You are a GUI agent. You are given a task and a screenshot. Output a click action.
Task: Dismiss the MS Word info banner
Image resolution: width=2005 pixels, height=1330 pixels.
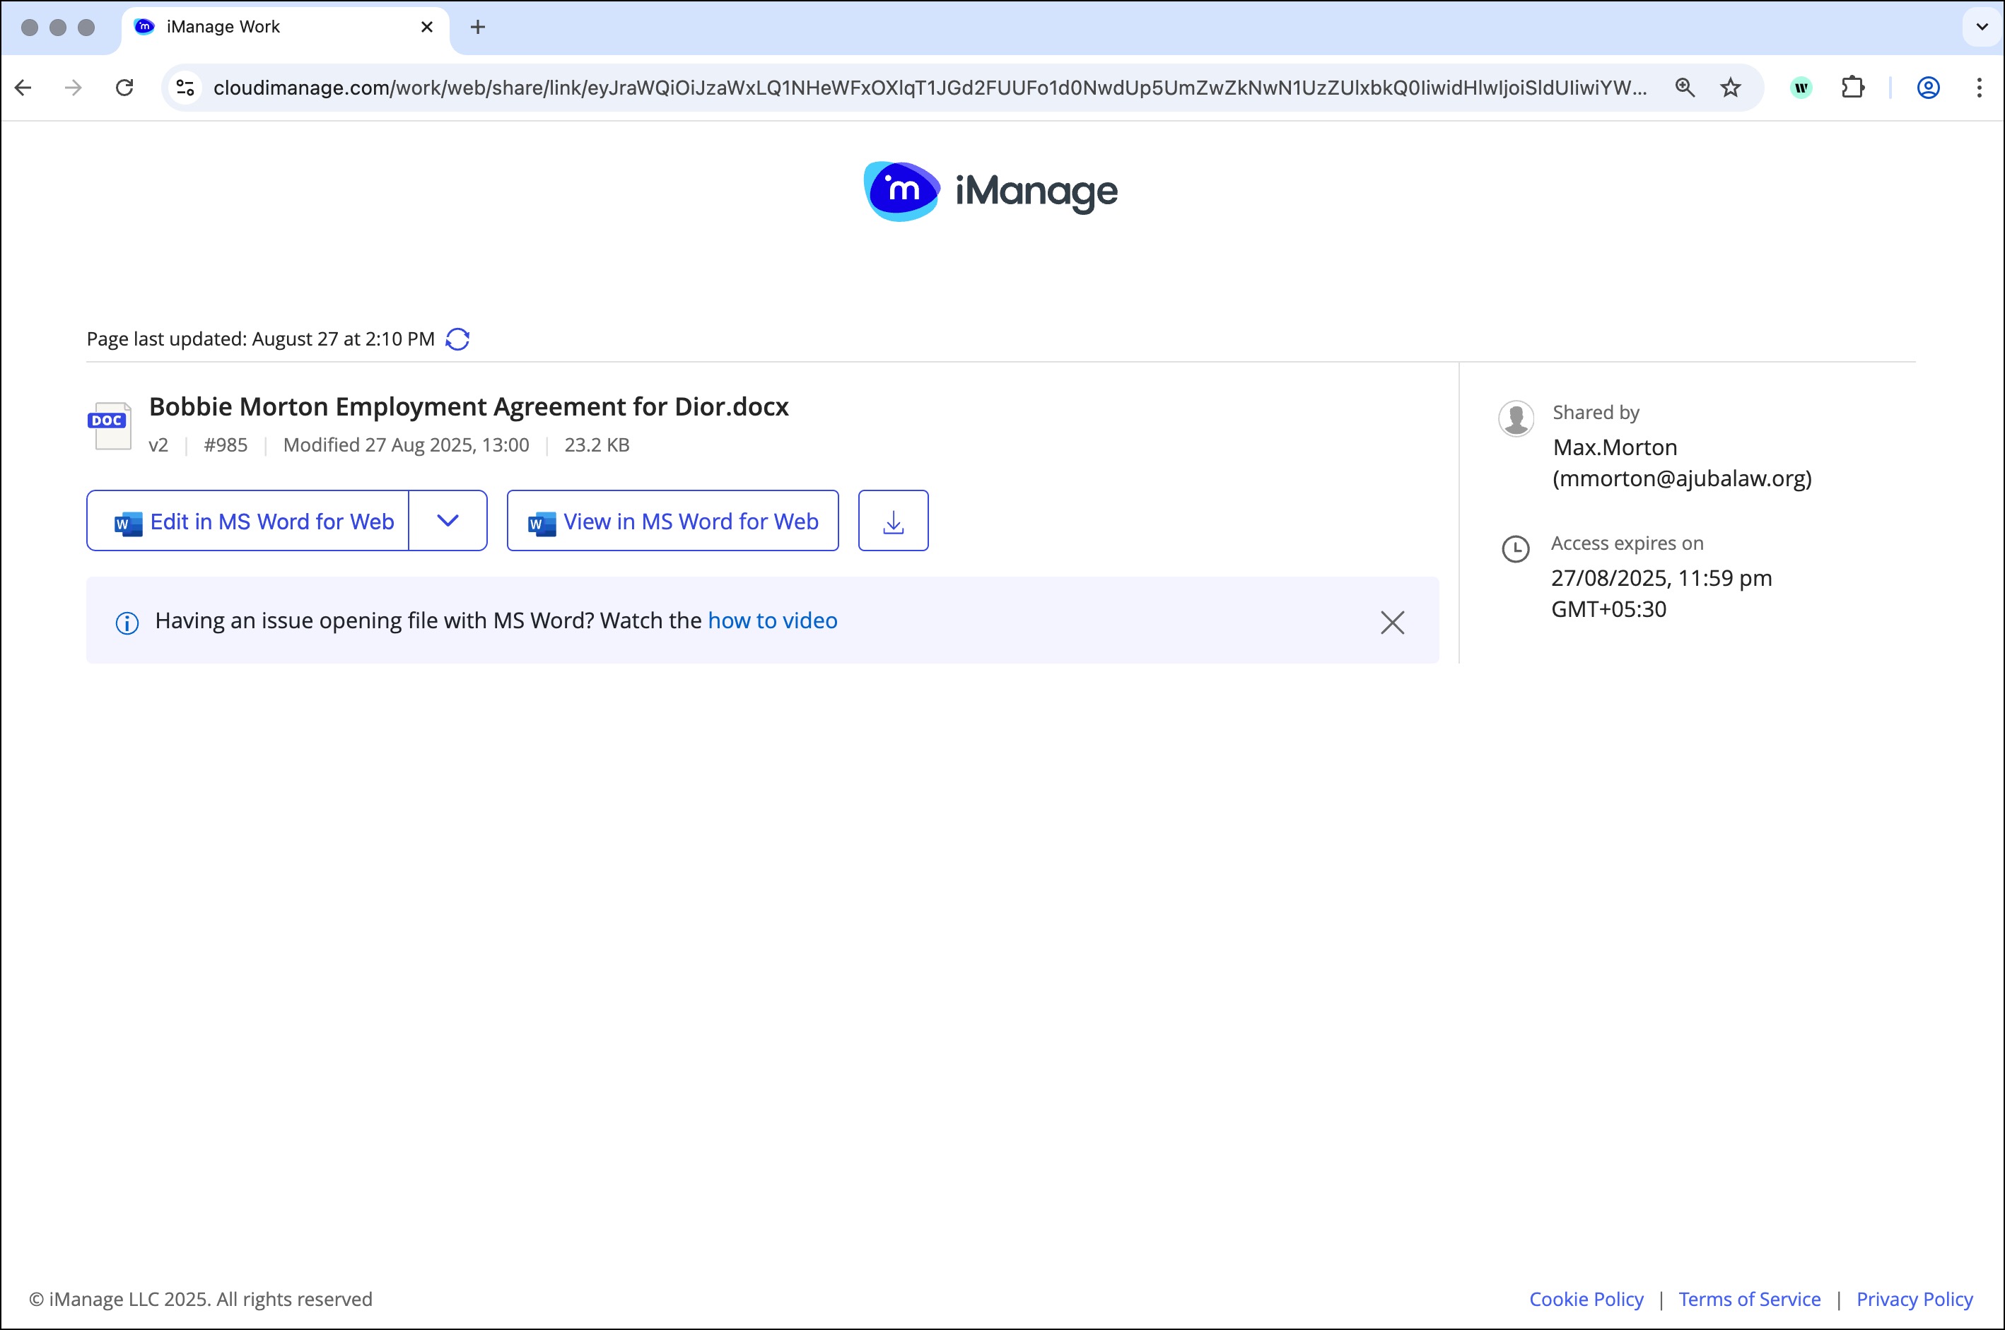[1391, 623]
